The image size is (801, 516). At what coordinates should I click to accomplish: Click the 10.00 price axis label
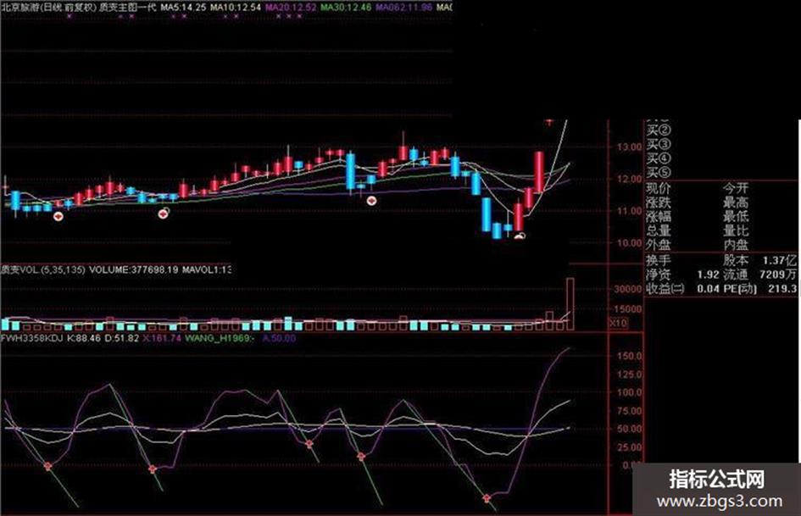coord(629,242)
